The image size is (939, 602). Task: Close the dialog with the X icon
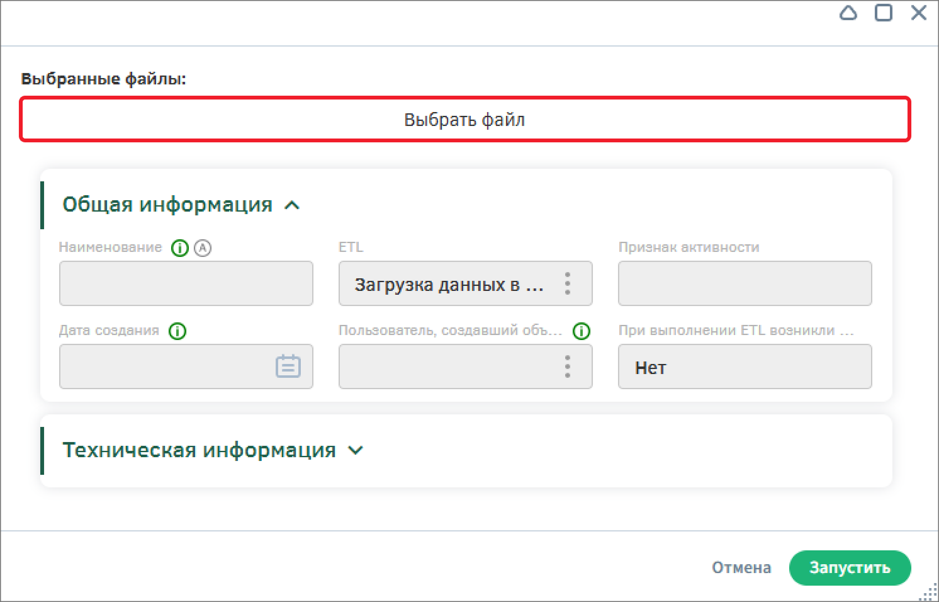point(919,13)
